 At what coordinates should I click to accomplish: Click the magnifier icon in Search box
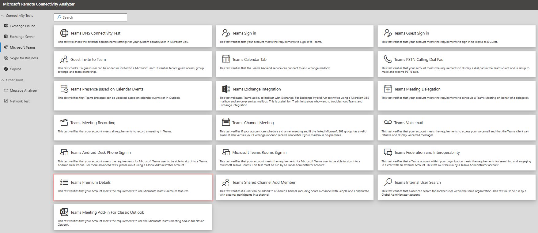59,17
